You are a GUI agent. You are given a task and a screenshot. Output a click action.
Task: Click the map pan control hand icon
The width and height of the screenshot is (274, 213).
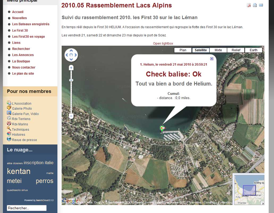coord(71,55)
